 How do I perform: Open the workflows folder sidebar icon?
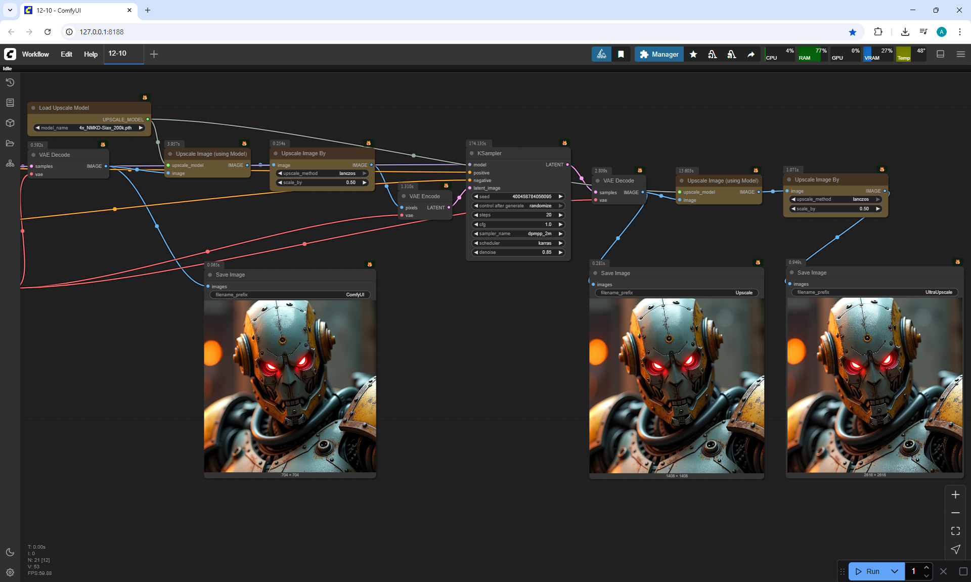10,143
